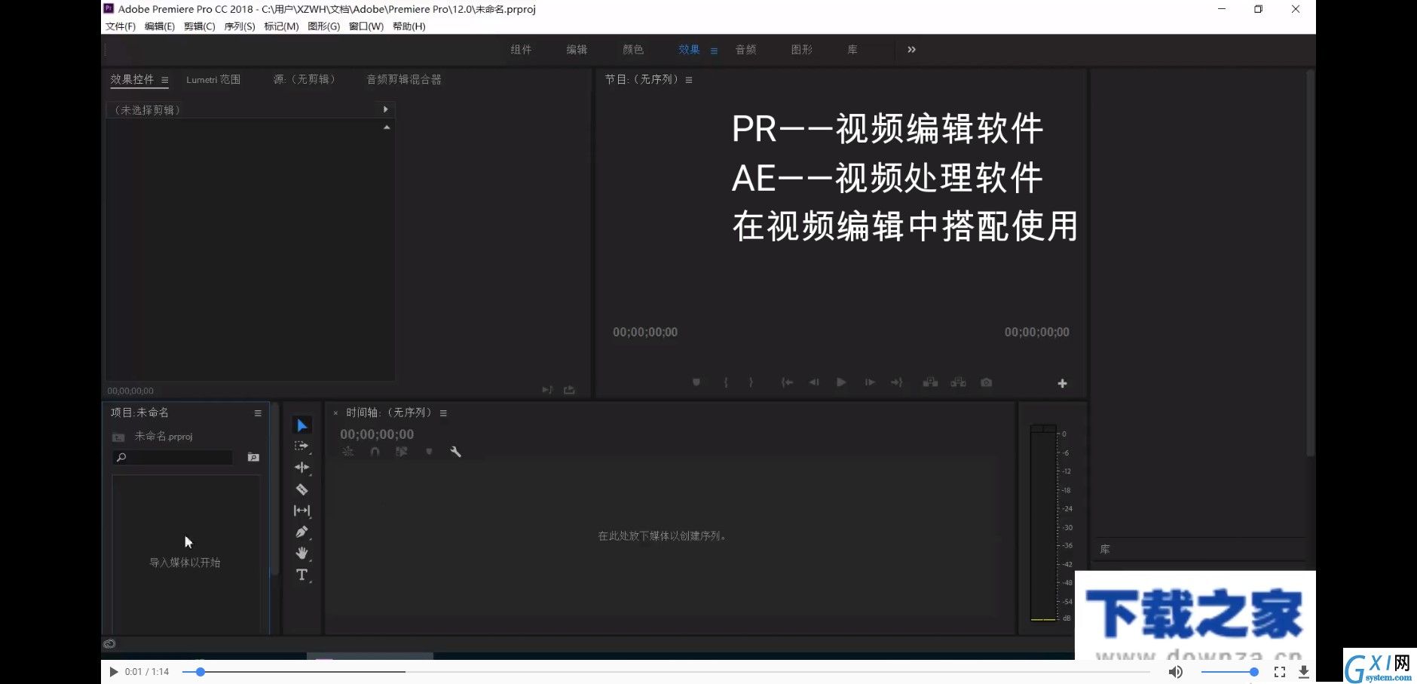The image size is (1417, 684).
Task: Select the Hand tool
Action: pos(301,553)
